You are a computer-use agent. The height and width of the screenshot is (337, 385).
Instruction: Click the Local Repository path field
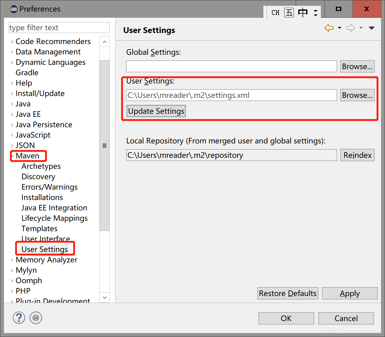232,155
